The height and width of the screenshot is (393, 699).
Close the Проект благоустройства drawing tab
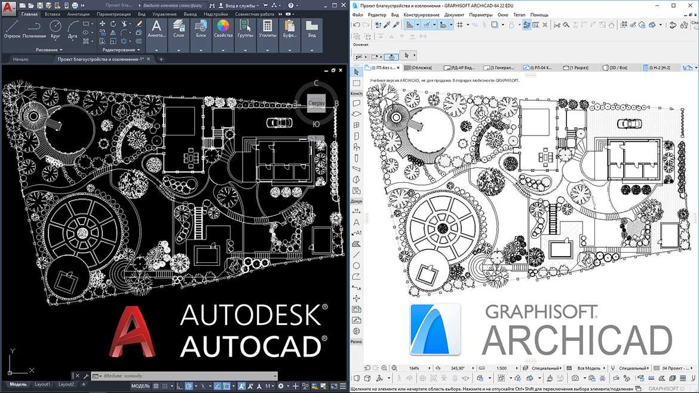point(148,59)
